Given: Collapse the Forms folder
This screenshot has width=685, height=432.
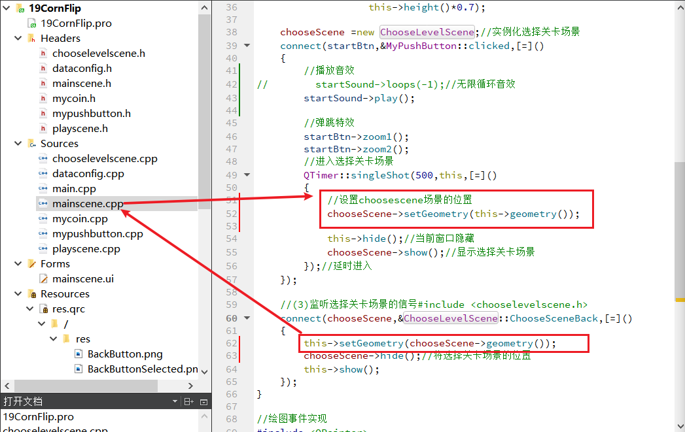Looking at the screenshot, I should tap(18, 263).
